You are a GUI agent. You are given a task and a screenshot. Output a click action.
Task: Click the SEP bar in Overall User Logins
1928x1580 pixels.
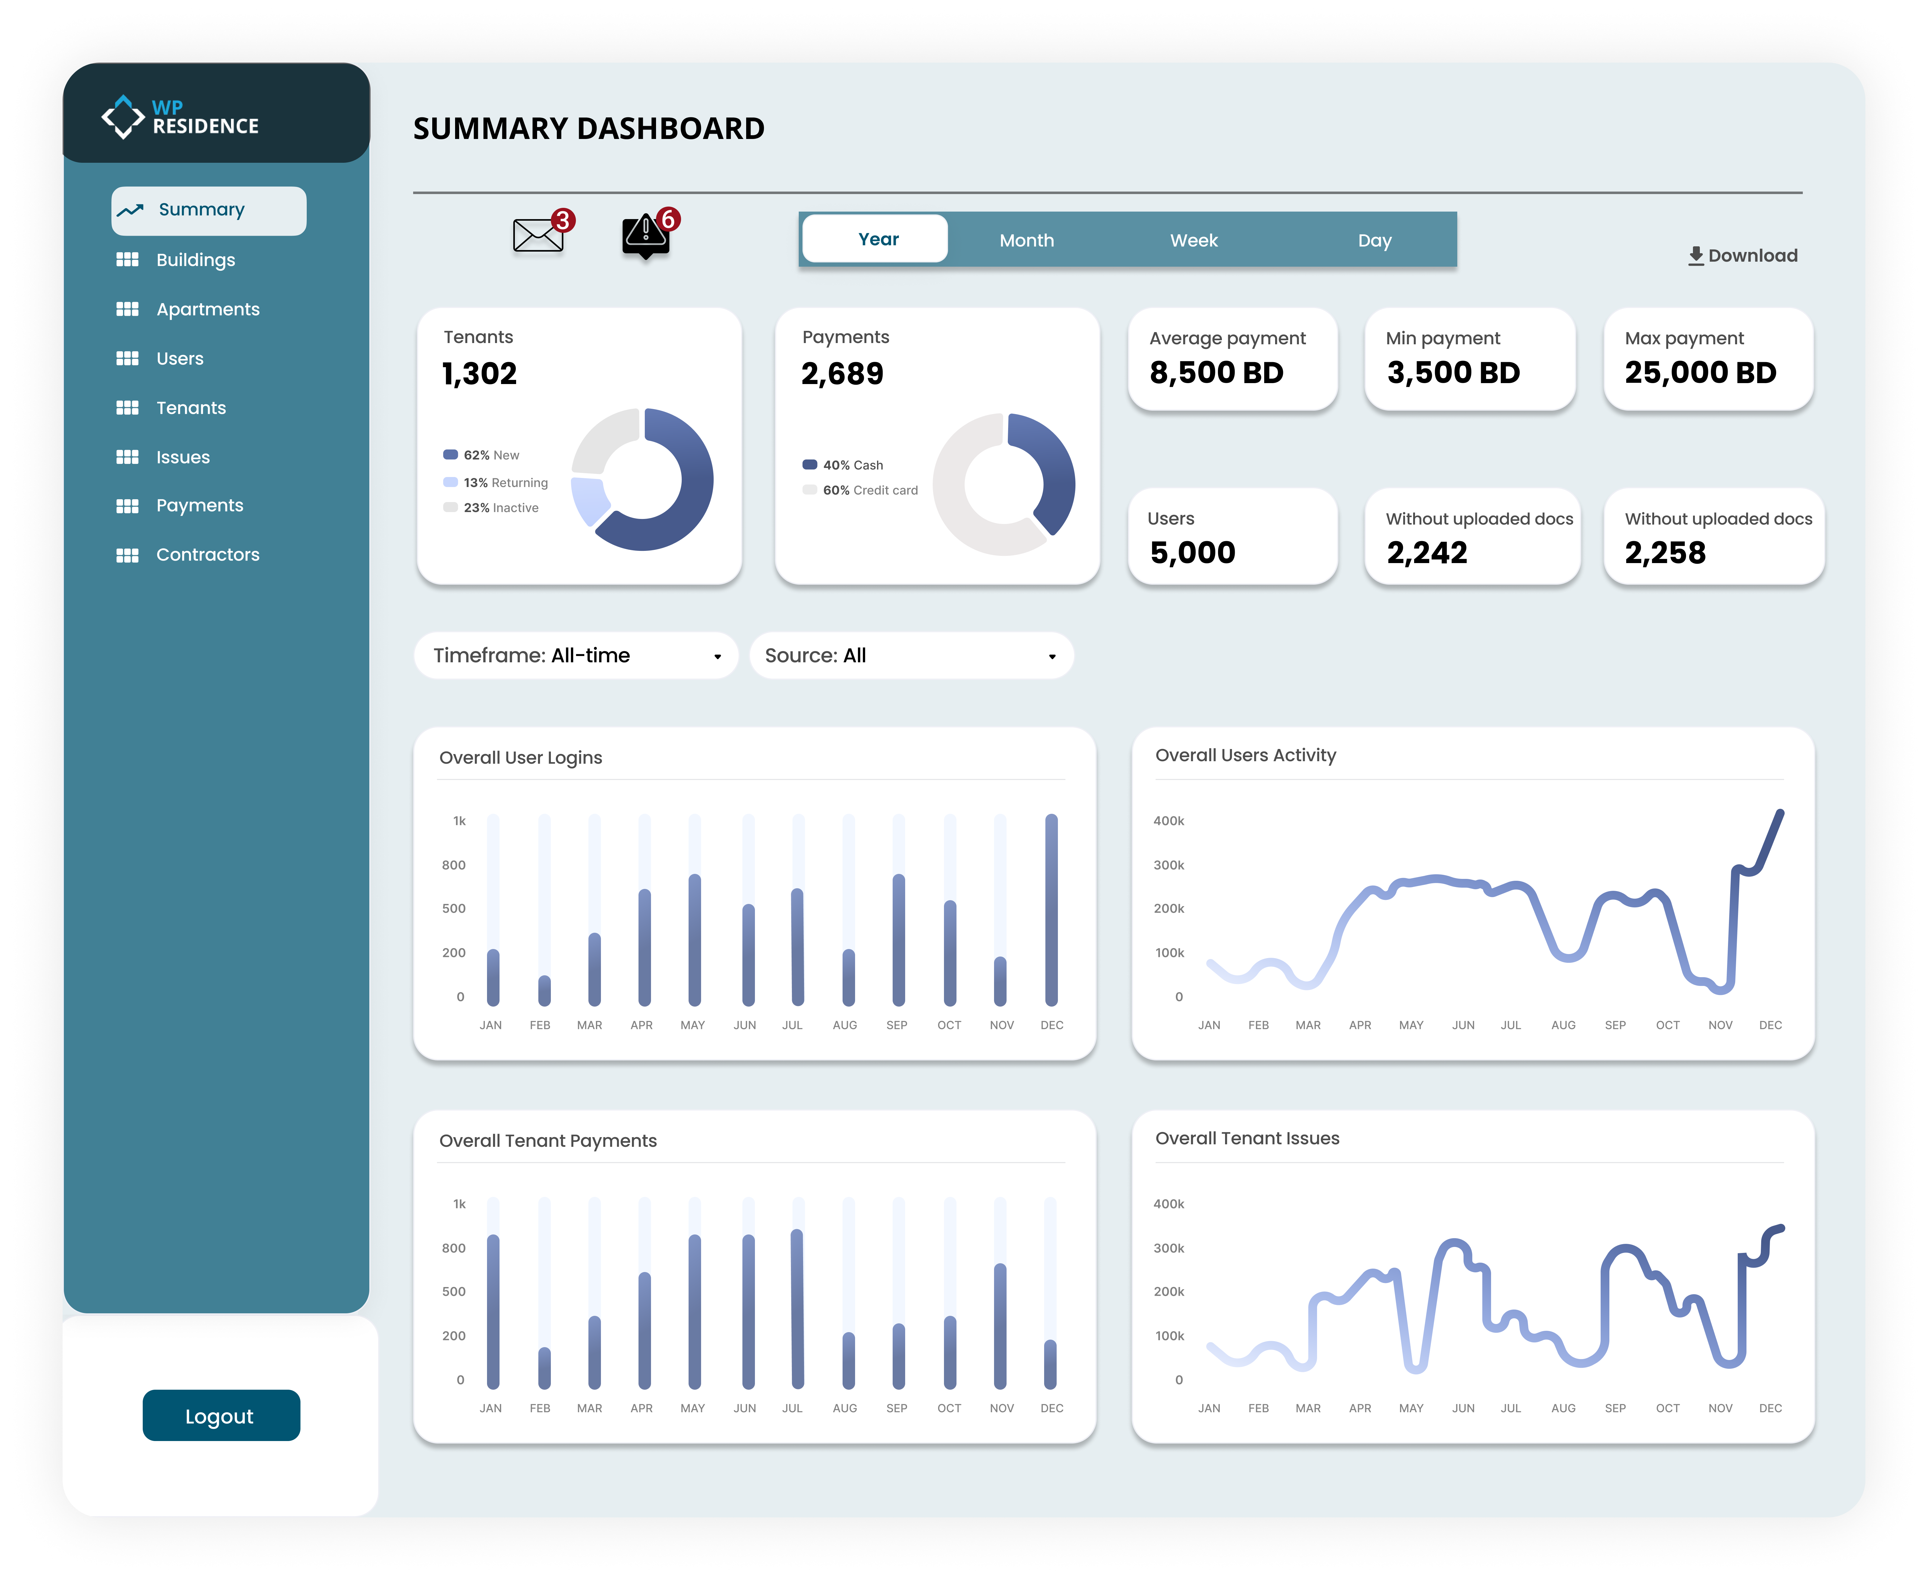click(x=899, y=940)
